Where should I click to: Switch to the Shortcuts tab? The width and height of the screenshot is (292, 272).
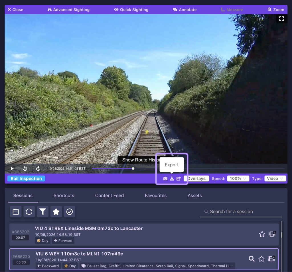coord(64,195)
